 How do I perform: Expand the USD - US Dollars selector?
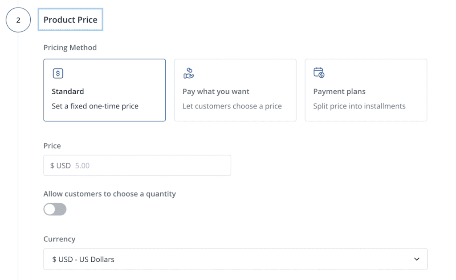pos(235,259)
